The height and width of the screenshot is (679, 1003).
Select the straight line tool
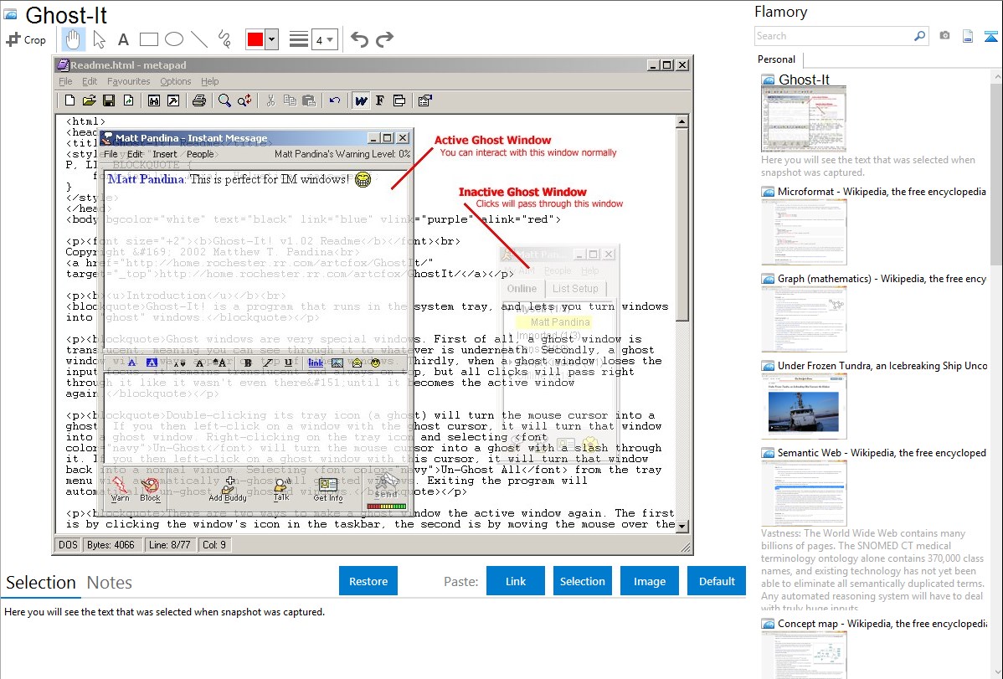pos(199,39)
